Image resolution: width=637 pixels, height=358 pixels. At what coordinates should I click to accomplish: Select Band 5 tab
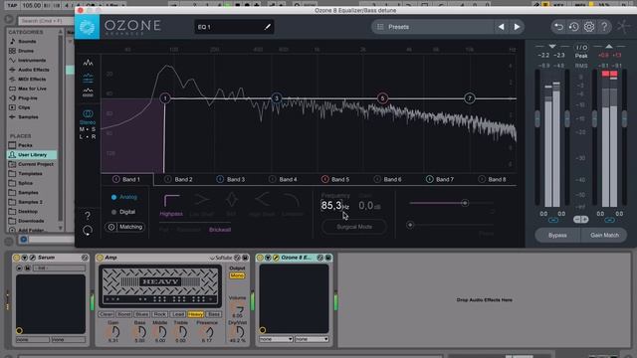click(336, 179)
